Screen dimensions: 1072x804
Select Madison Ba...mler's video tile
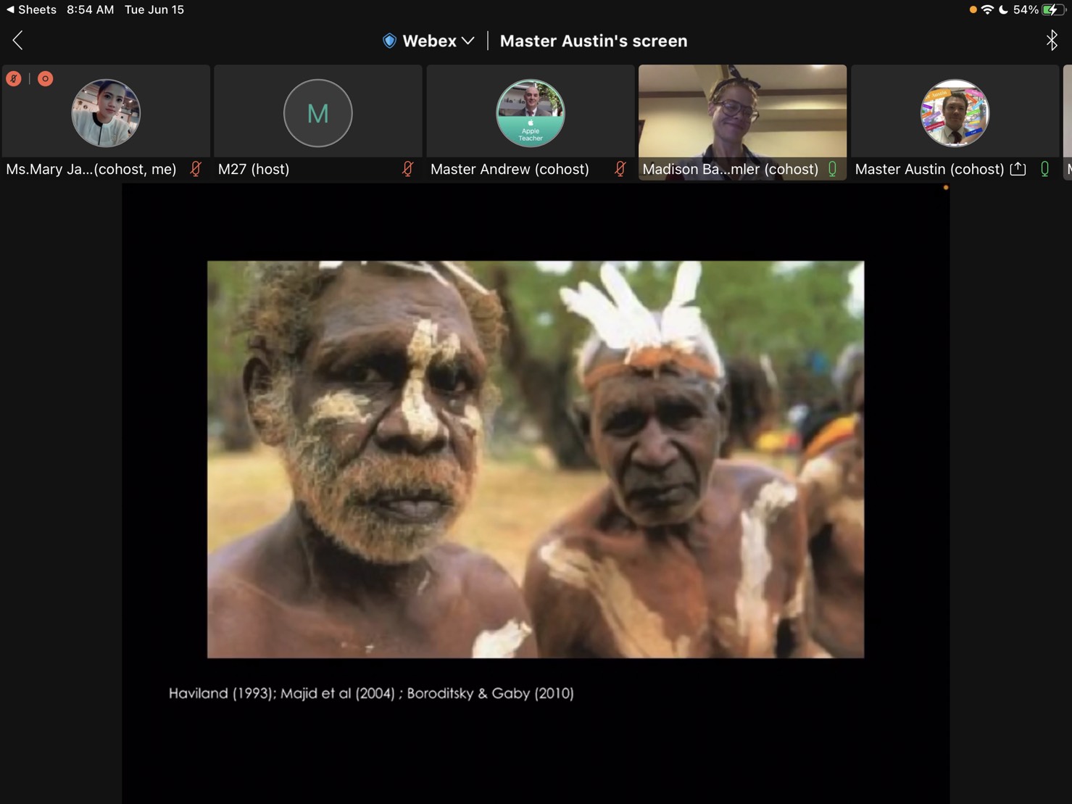(x=742, y=122)
